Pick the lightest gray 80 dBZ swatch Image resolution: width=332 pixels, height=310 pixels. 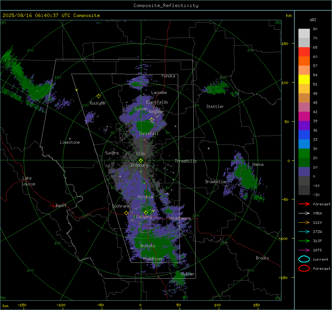pyautogui.click(x=304, y=34)
